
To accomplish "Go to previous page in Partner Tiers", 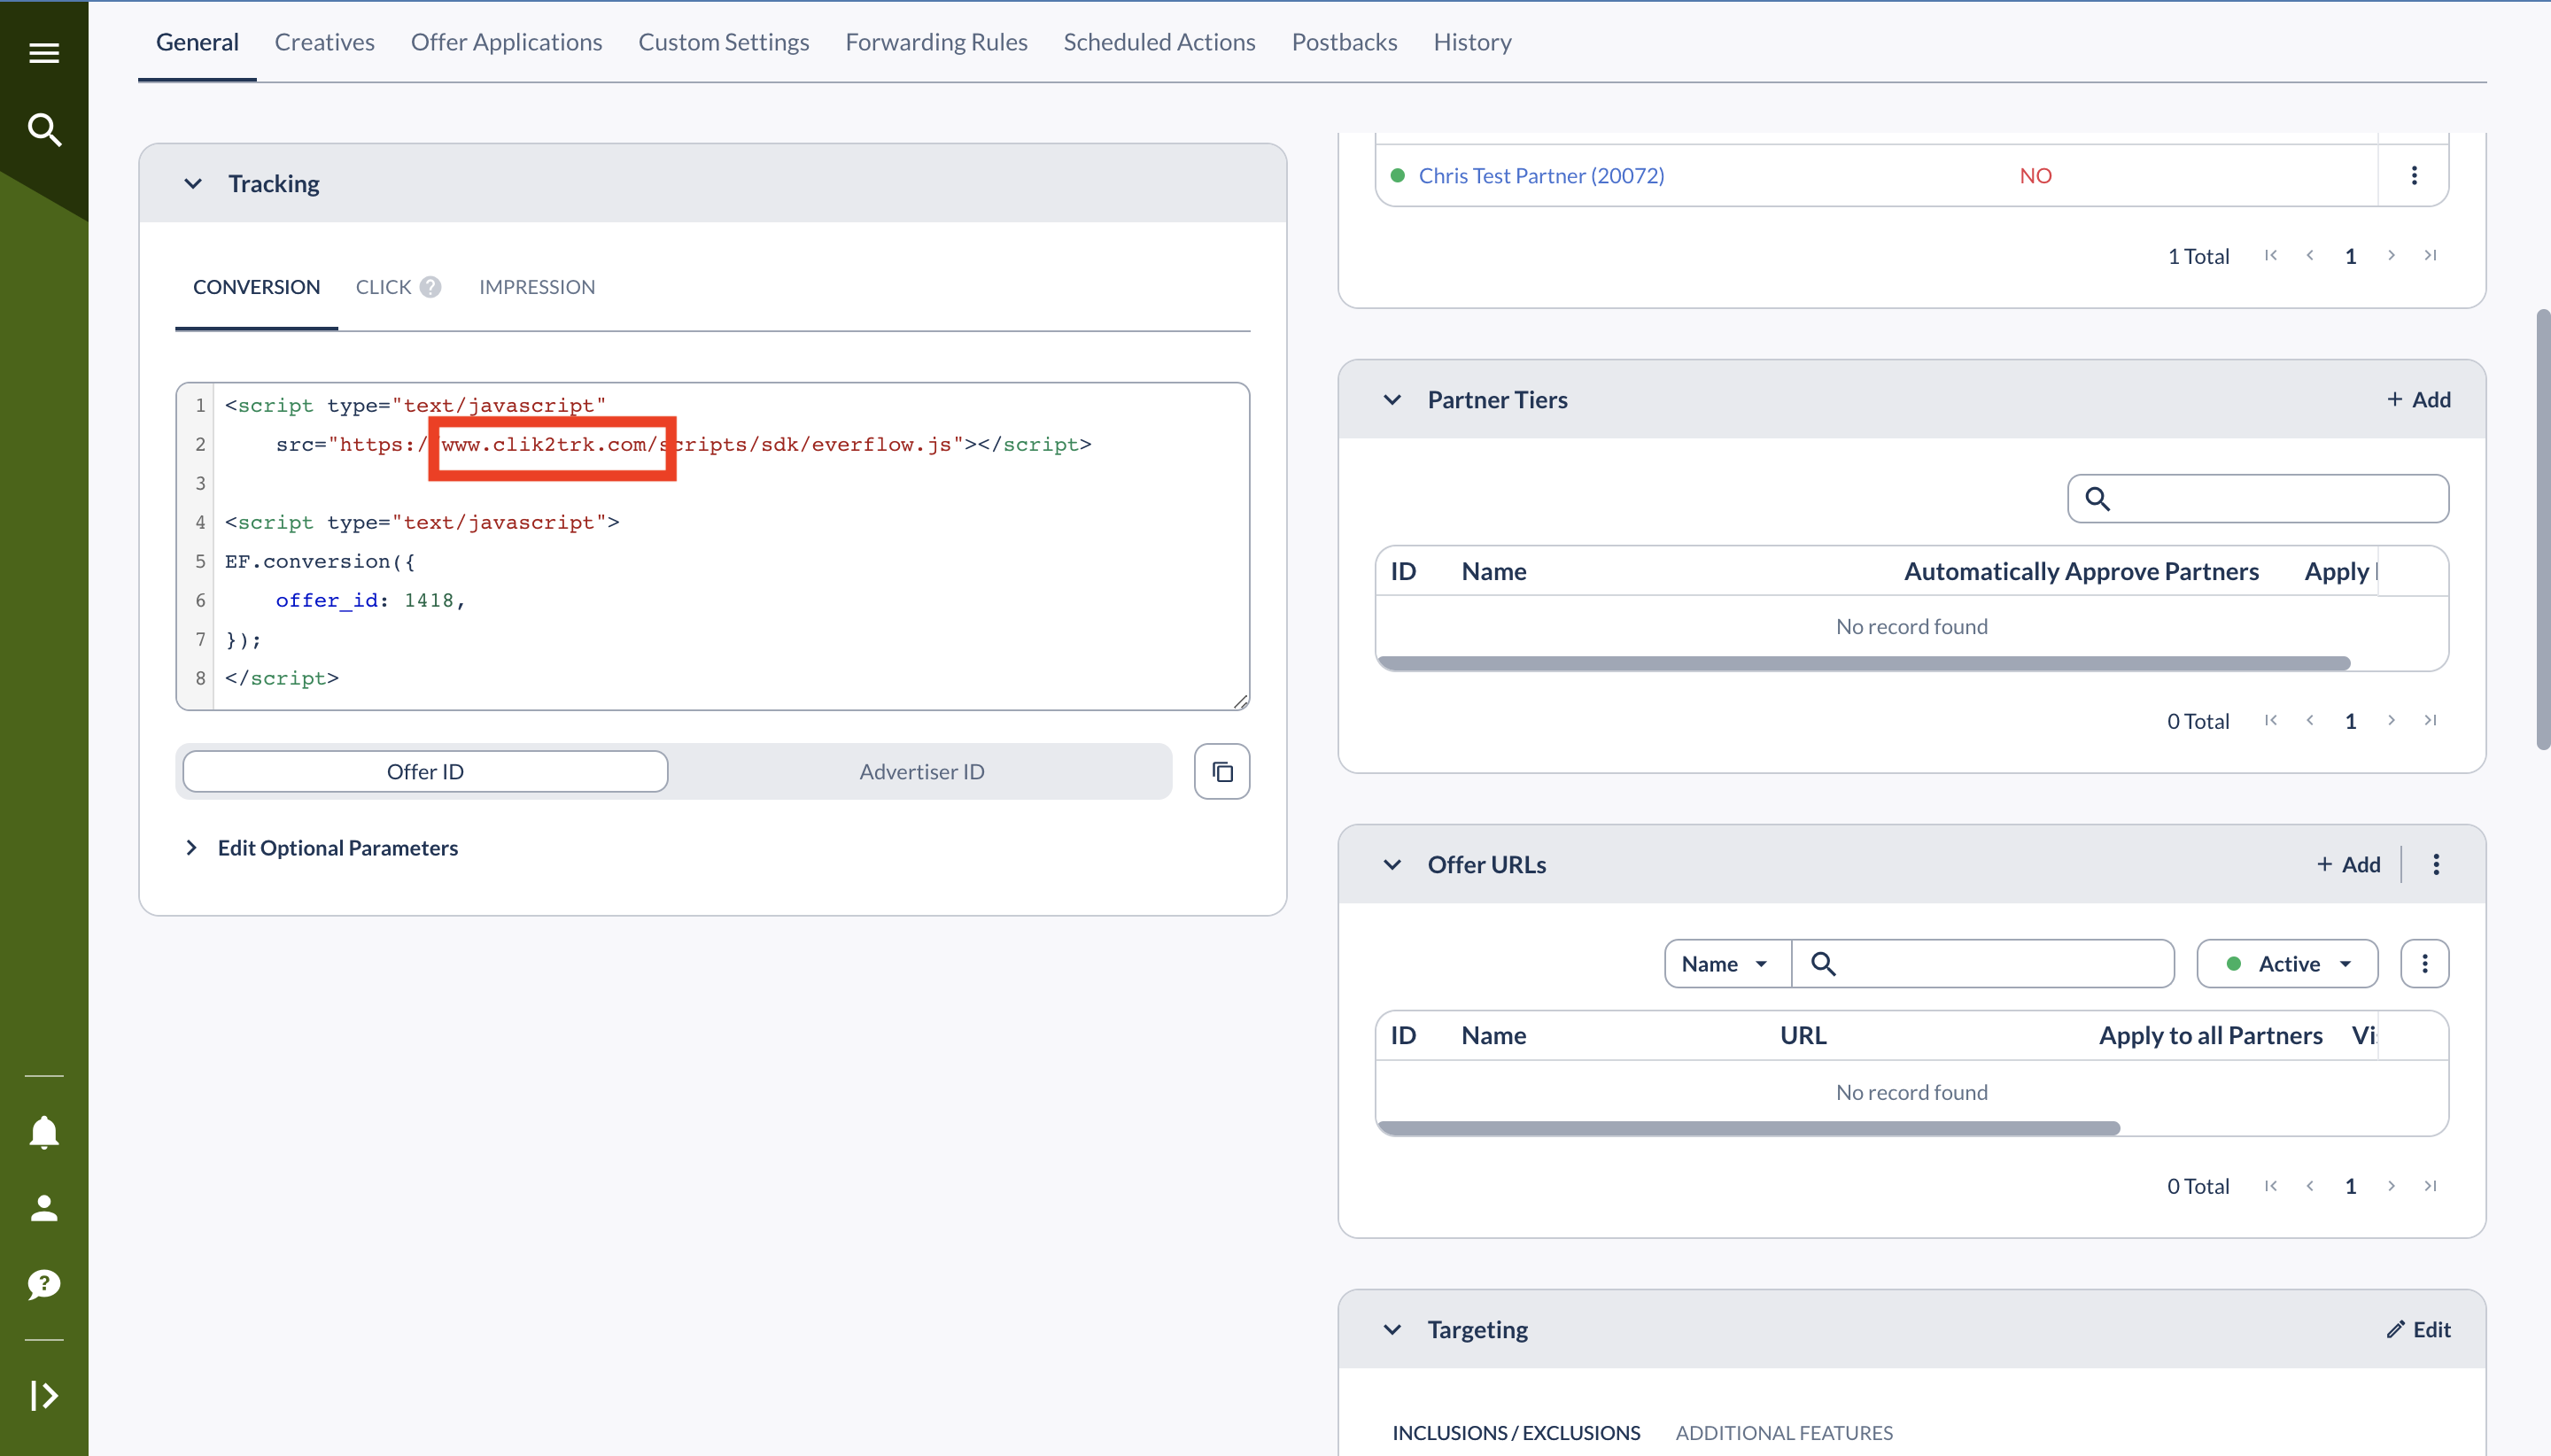I will click(x=2310, y=720).
